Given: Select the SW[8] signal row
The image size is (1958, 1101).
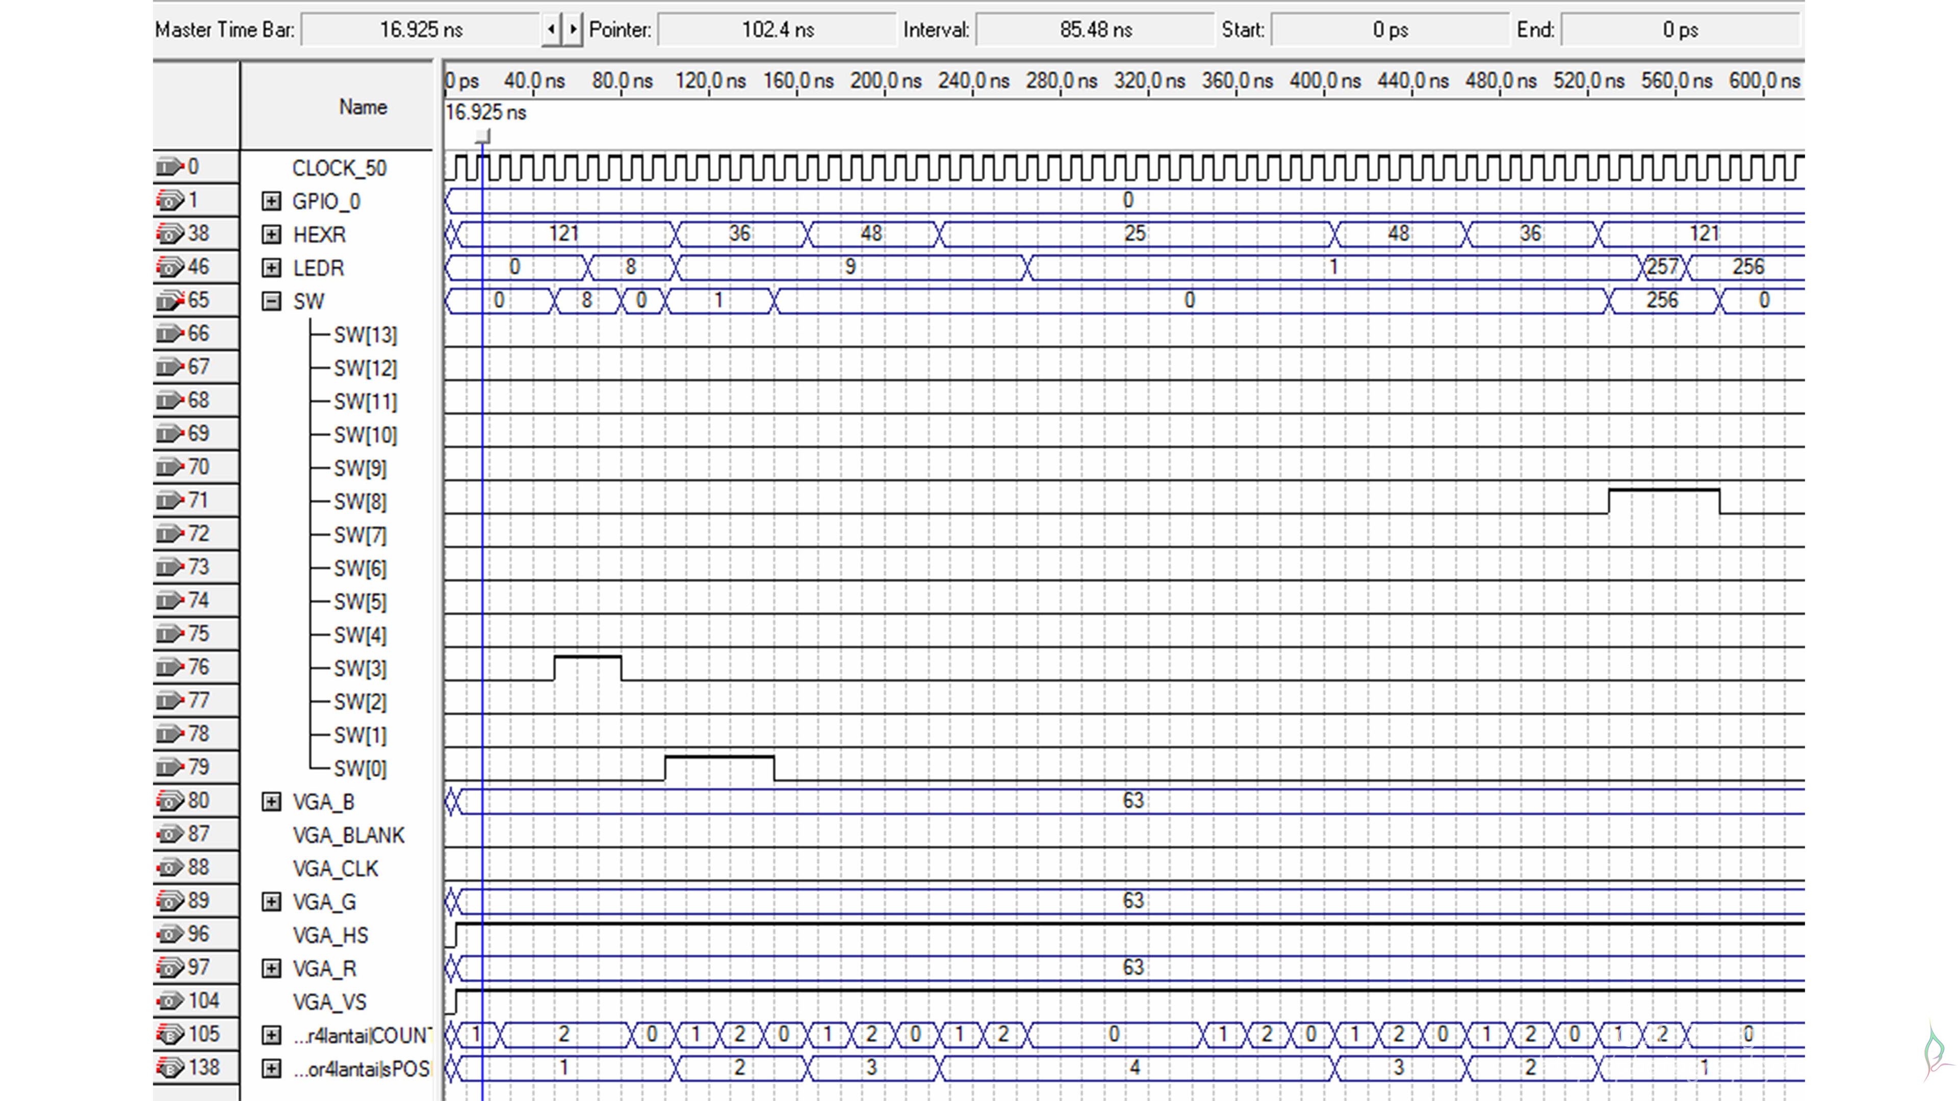Looking at the screenshot, I should 359,502.
